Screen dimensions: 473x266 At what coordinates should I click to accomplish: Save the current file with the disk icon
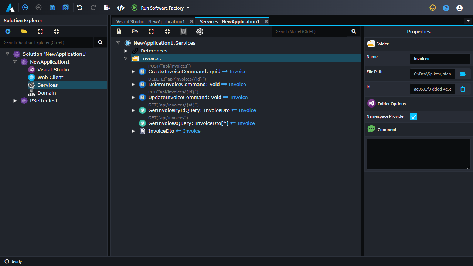52,7
